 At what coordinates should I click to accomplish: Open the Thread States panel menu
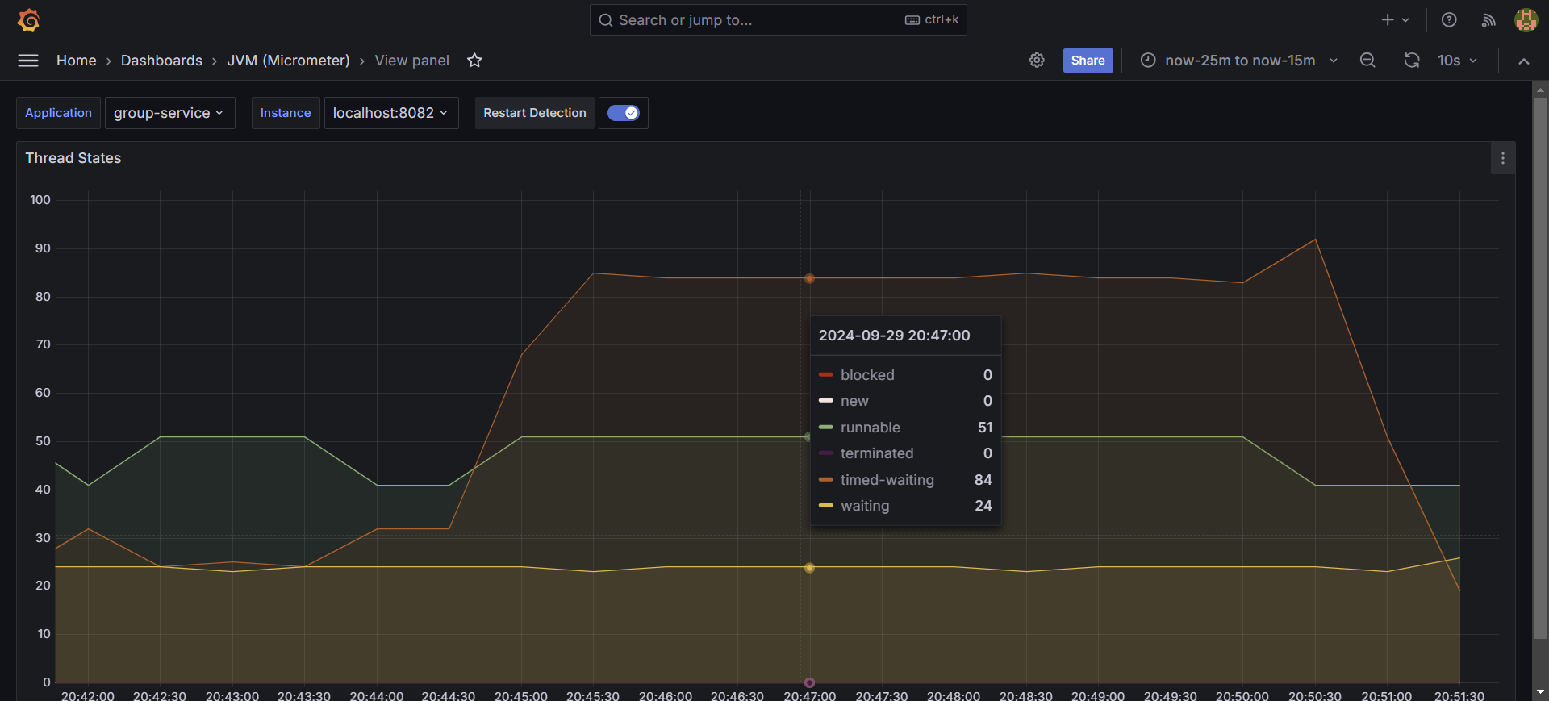click(1502, 159)
